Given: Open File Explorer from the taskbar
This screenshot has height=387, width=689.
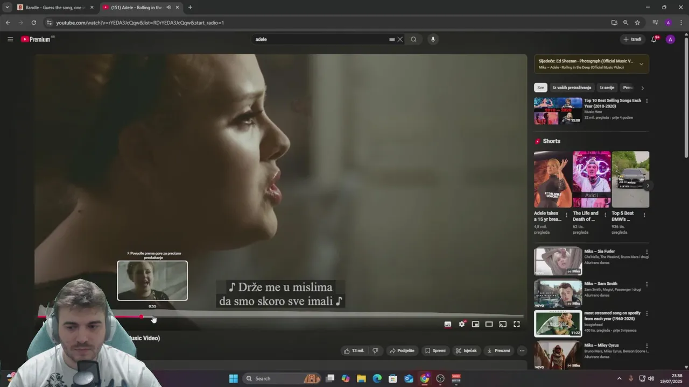Looking at the screenshot, I should 361,378.
